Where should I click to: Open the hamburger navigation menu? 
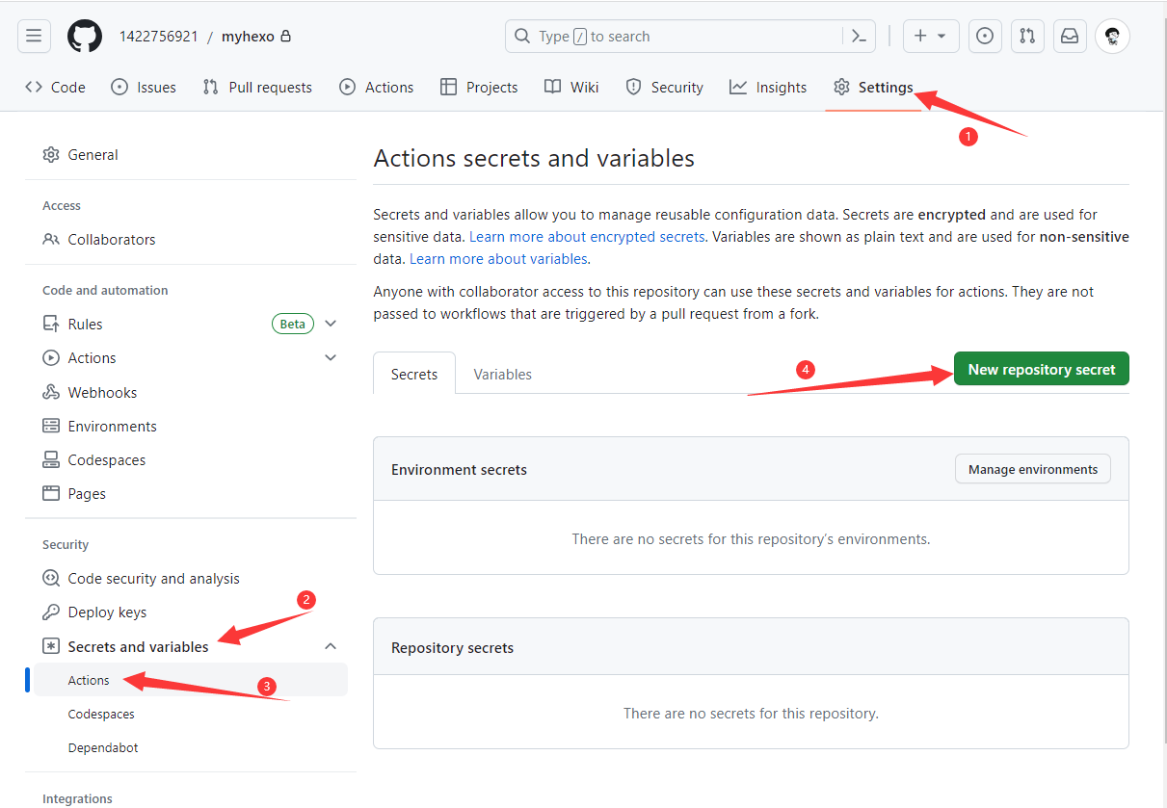click(34, 37)
